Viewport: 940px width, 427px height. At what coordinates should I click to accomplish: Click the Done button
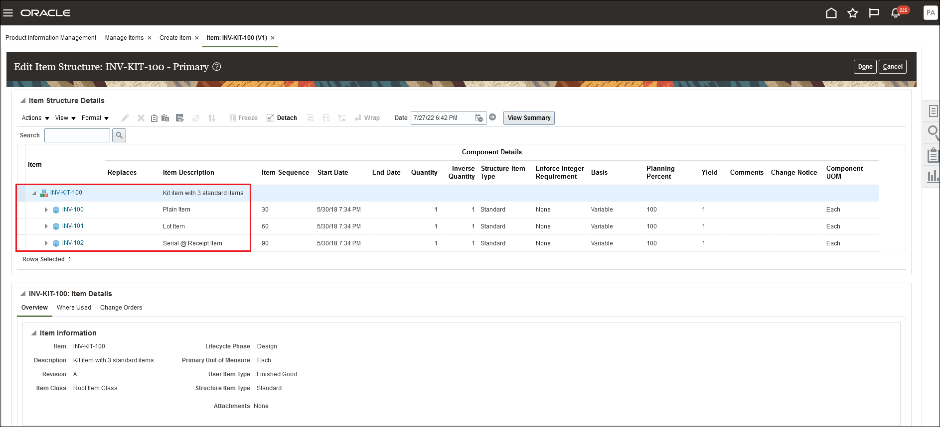click(x=865, y=67)
